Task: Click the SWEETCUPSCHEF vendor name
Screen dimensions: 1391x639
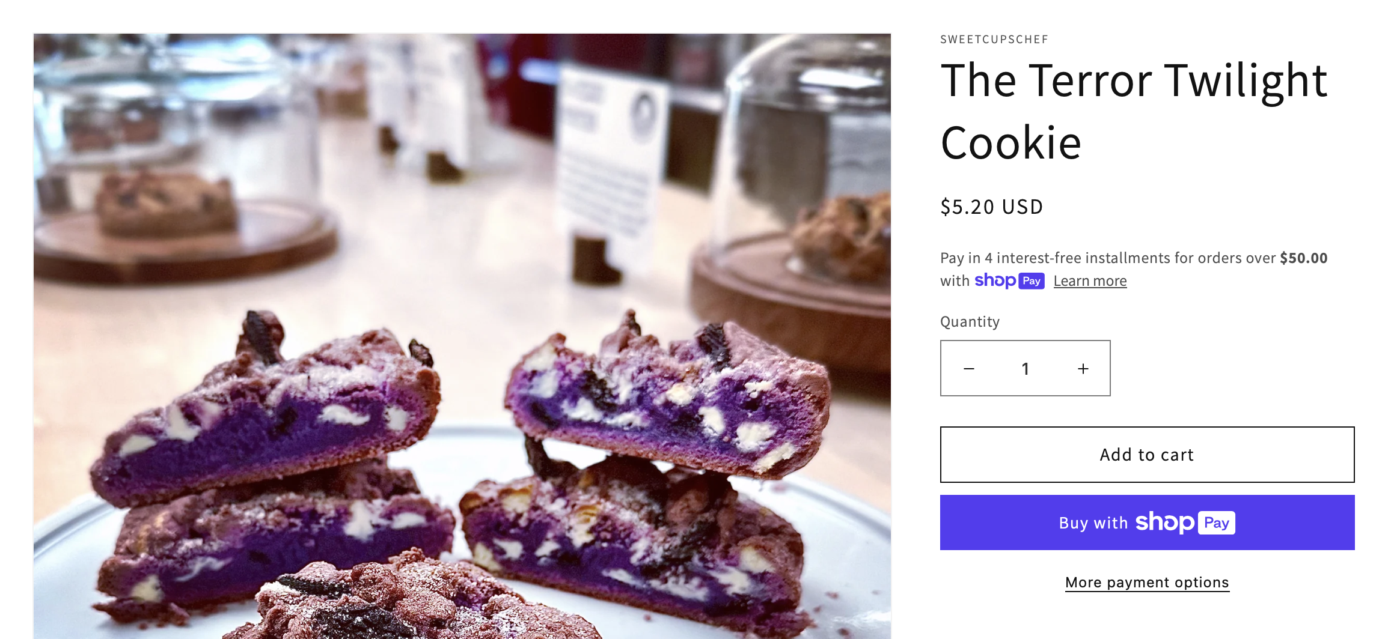Action: [994, 40]
